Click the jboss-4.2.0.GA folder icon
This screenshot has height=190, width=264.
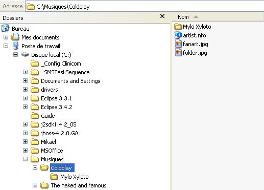(35, 133)
